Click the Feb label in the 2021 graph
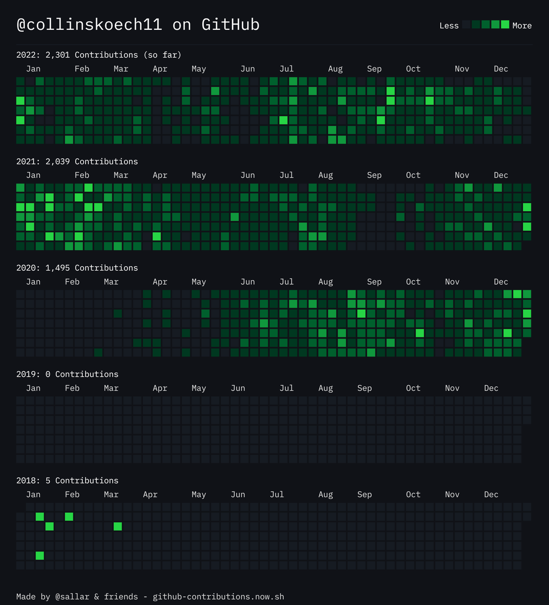Screen dimensions: 549x605 point(82,175)
